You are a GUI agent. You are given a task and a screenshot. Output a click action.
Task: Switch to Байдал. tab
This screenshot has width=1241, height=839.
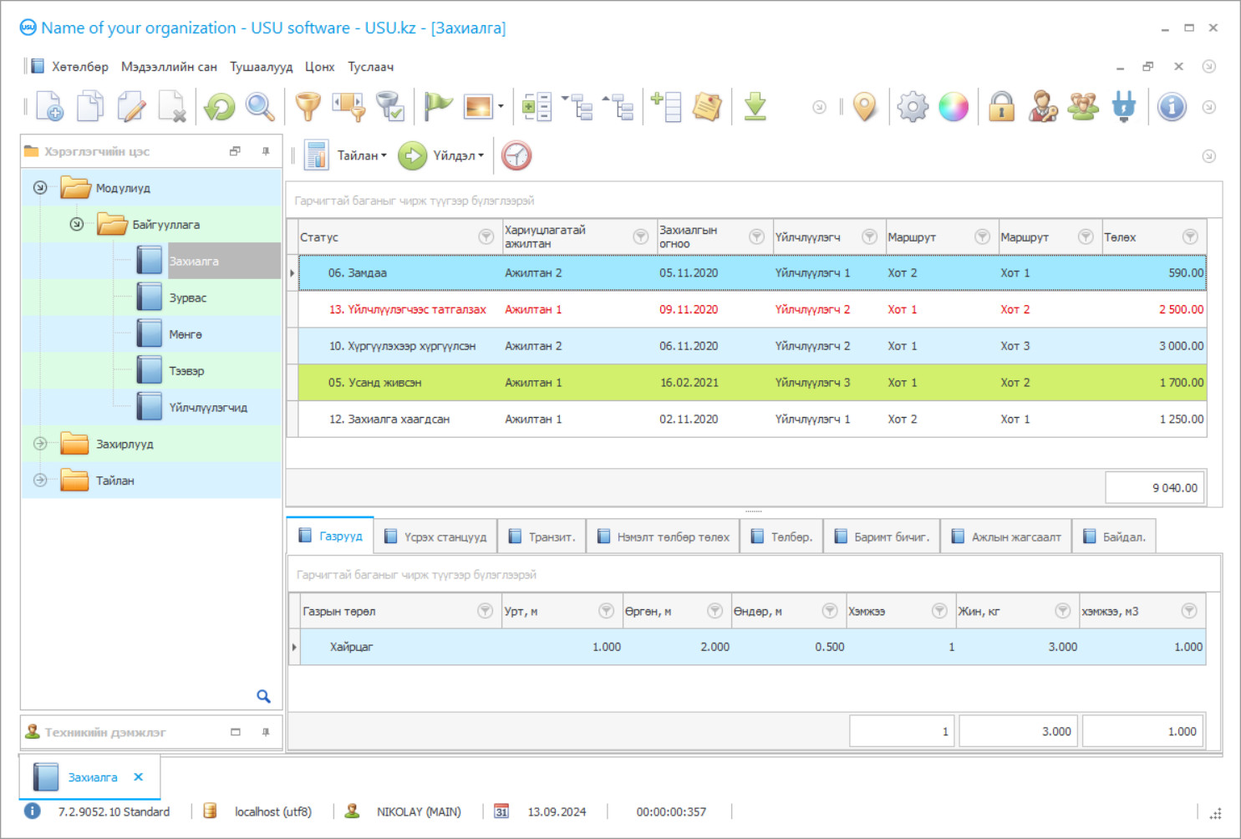pyautogui.click(x=1115, y=536)
